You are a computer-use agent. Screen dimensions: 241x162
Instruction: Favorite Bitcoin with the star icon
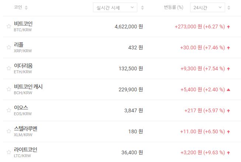(9, 26)
